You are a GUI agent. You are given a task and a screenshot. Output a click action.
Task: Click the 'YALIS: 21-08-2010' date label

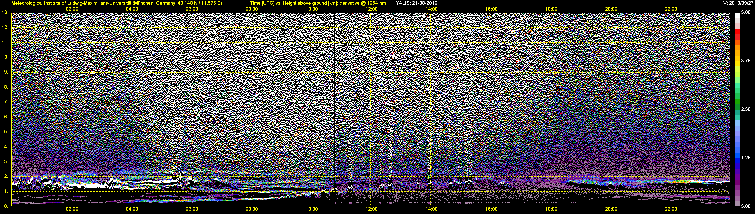tap(417, 3)
